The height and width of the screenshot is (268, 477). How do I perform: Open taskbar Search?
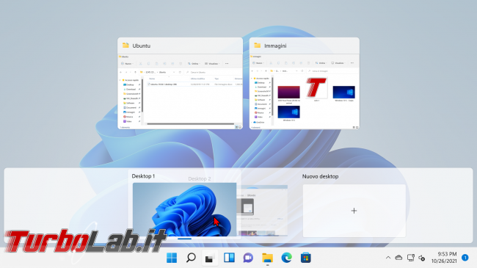click(191, 258)
